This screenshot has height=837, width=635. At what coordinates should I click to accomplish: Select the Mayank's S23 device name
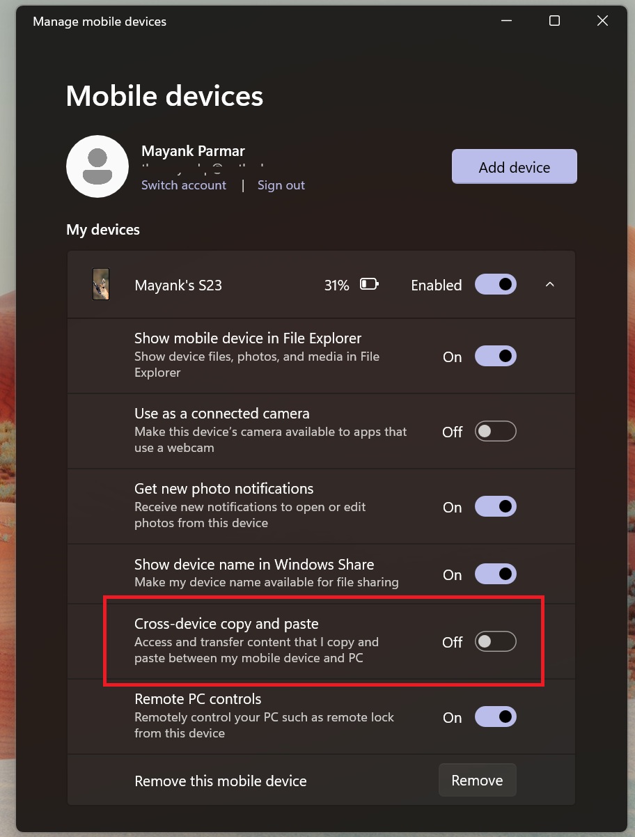tap(178, 284)
